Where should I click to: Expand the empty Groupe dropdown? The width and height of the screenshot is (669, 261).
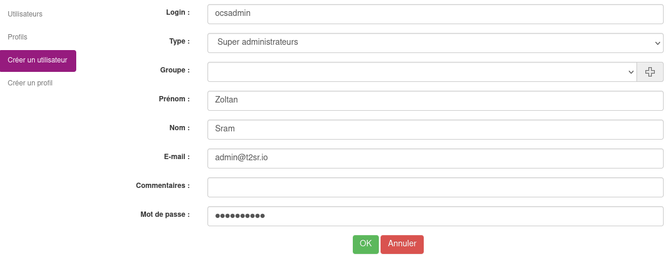coord(422,72)
